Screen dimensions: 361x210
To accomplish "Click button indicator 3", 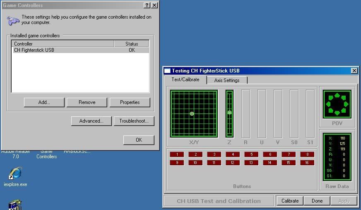I will [214, 154].
